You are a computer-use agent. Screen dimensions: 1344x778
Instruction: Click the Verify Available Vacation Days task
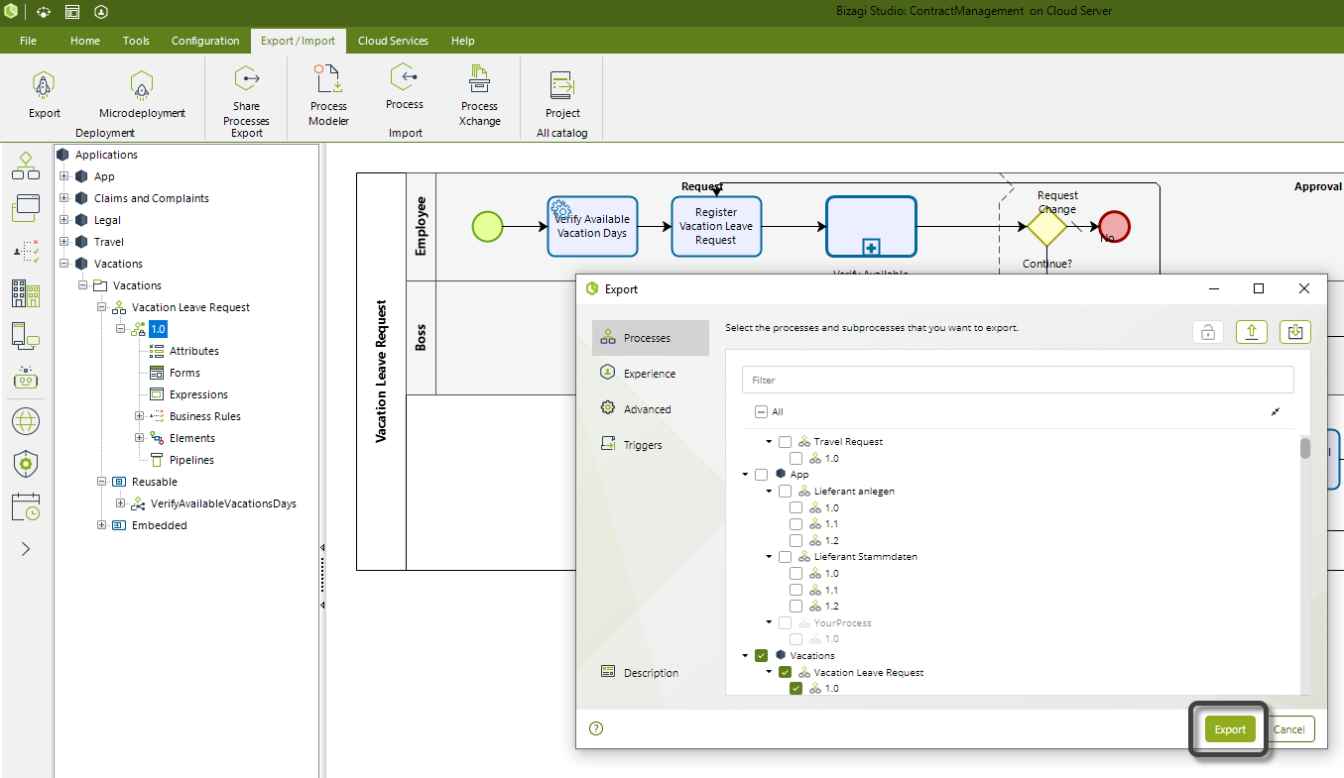pos(592,227)
